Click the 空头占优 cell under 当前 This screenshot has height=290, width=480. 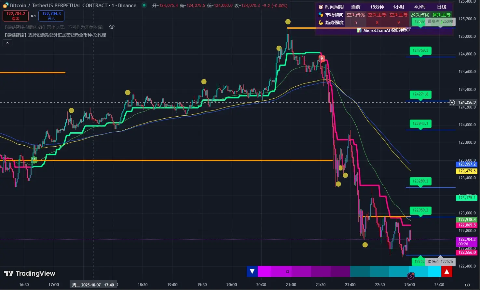click(x=356, y=15)
